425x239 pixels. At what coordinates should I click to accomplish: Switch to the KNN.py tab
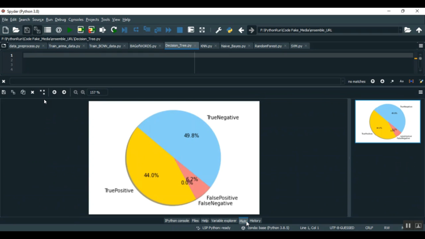point(206,46)
